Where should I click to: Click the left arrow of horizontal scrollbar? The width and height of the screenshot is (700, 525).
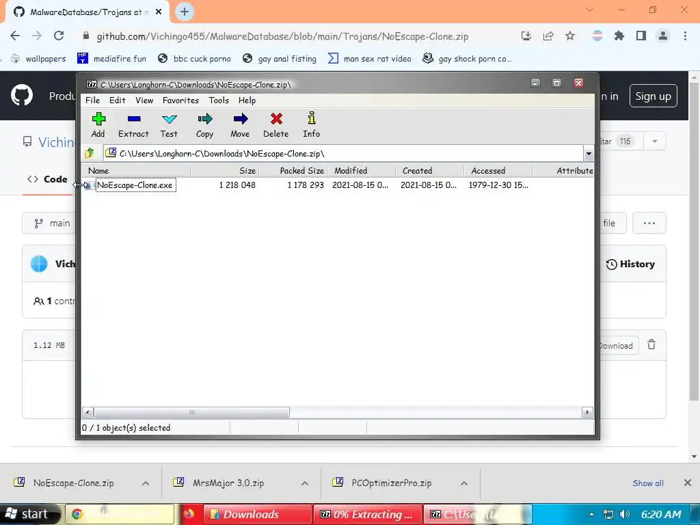click(x=88, y=412)
